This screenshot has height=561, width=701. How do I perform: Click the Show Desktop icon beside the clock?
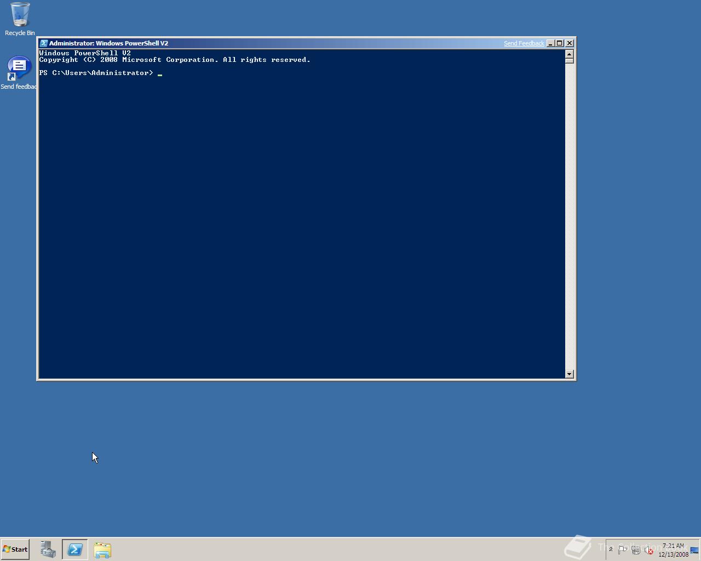click(694, 550)
